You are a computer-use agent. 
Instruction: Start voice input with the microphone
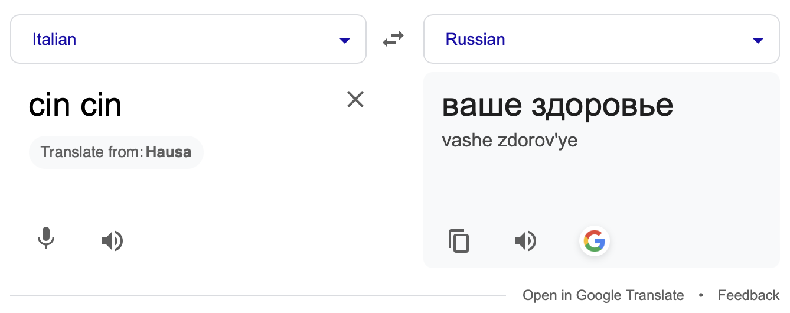(46, 240)
